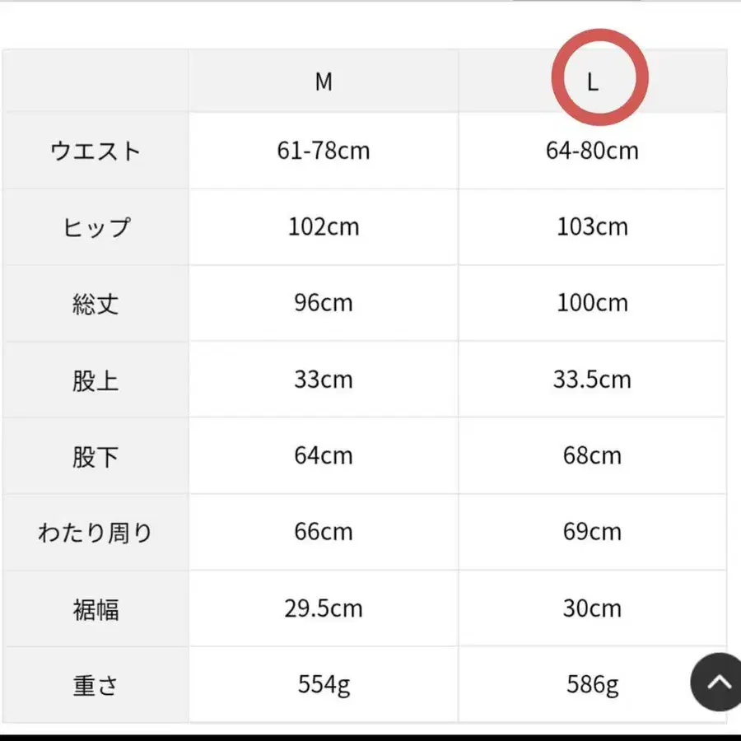The height and width of the screenshot is (741, 741).
Task: Click the 裾幅 row label
Action: 96,609
